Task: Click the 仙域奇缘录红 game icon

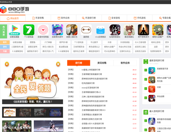Action: point(115,30)
